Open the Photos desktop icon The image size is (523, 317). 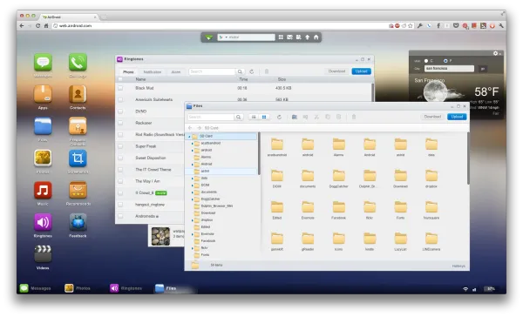pyautogui.click(x=43, y=158)
